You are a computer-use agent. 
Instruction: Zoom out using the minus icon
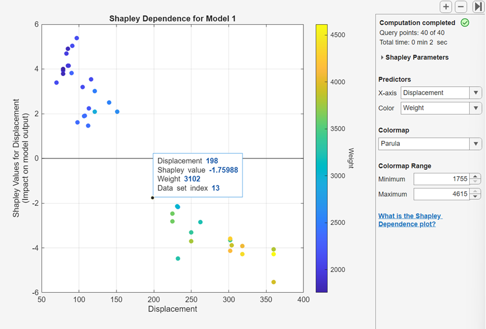pyautogui.click(x=460, y=7)
